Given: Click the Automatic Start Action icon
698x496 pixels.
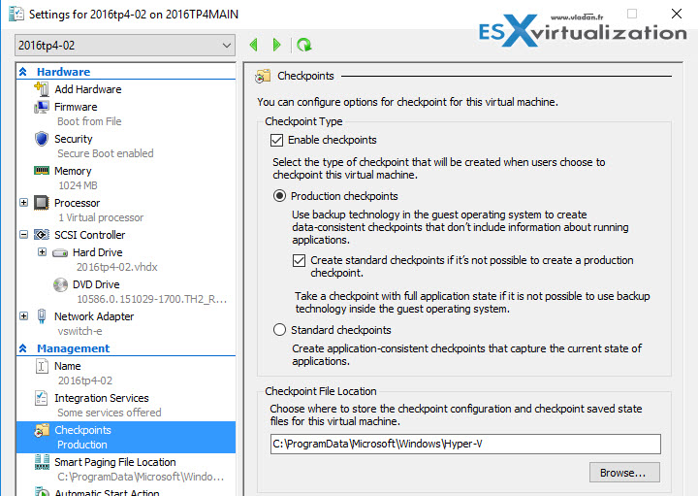Looking at the screenshot, I should 42,491.
